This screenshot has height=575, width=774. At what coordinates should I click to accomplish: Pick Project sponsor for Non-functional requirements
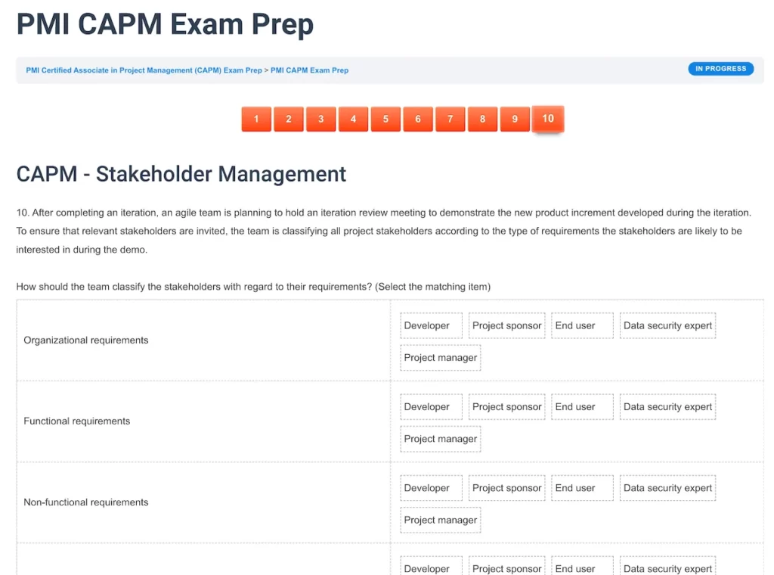pos(506,488)
